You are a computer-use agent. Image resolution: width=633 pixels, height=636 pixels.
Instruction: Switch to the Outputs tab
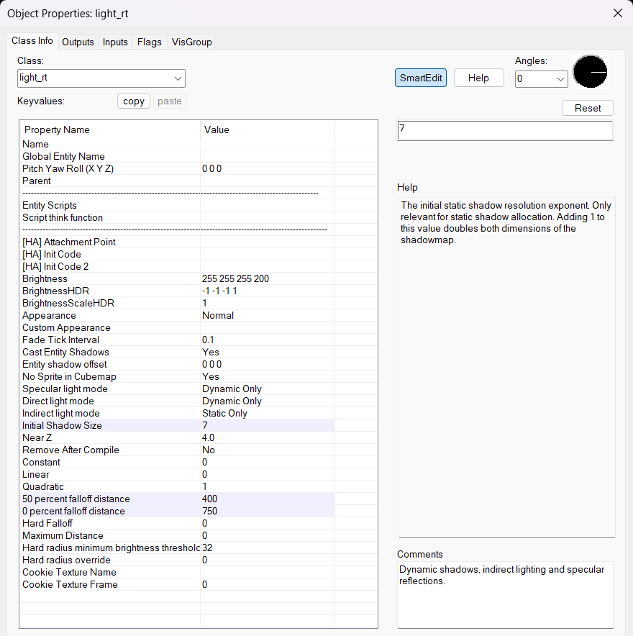pyautogui.click(x=78, y=42)
